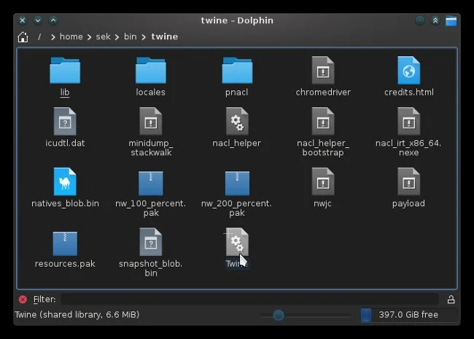This screenshot has height=339, width=474.
Task: Select the nw_100_percent.pak archive
Action: [151, 182]
